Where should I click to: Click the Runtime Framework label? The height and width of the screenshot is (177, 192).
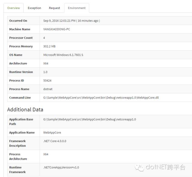pyautogui.click(x=17, y=170)
